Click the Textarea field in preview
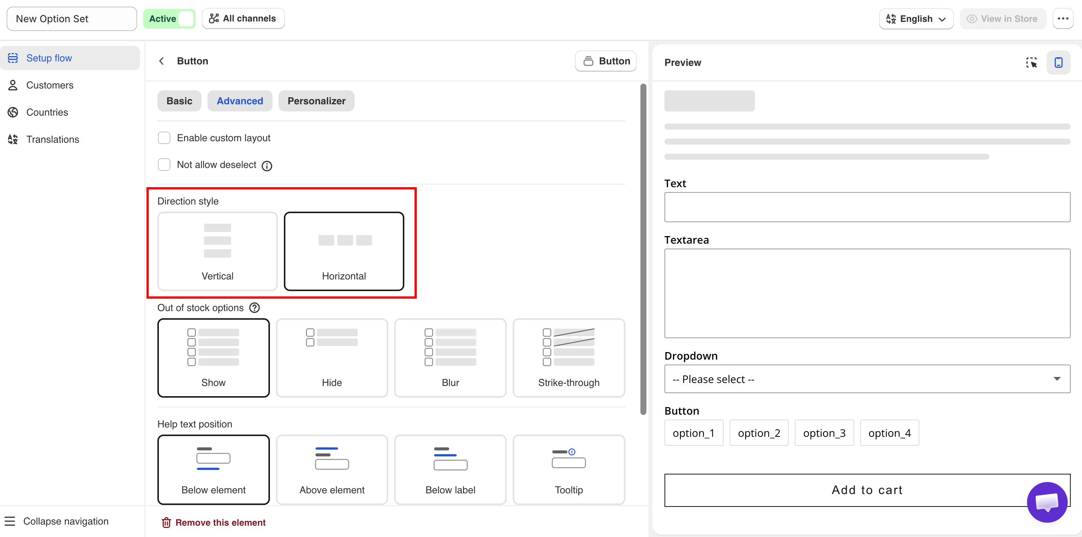This screenshot has width=1082, height=537. 867,293
